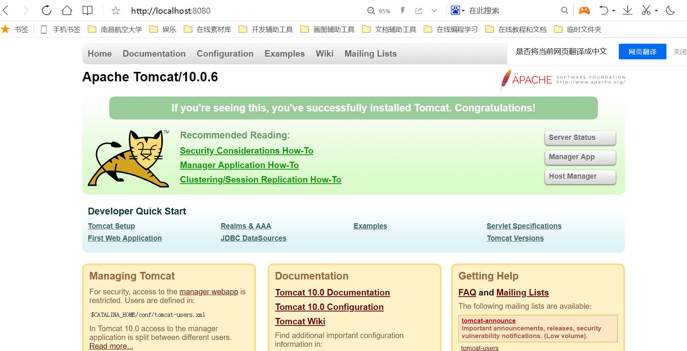
Task: Open the manager webapp link
Action: coord(209,292)
